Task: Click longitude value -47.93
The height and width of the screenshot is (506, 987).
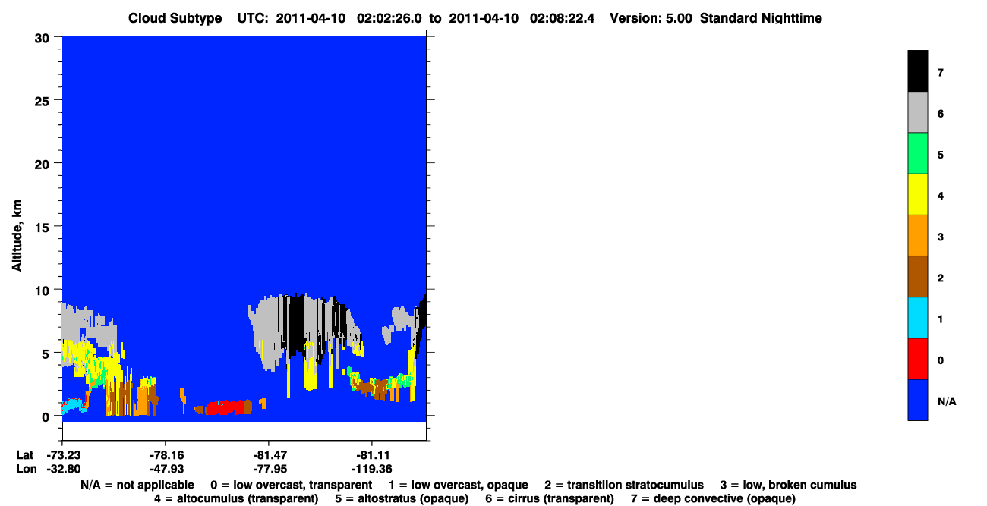Action: (x=166, y=468)
